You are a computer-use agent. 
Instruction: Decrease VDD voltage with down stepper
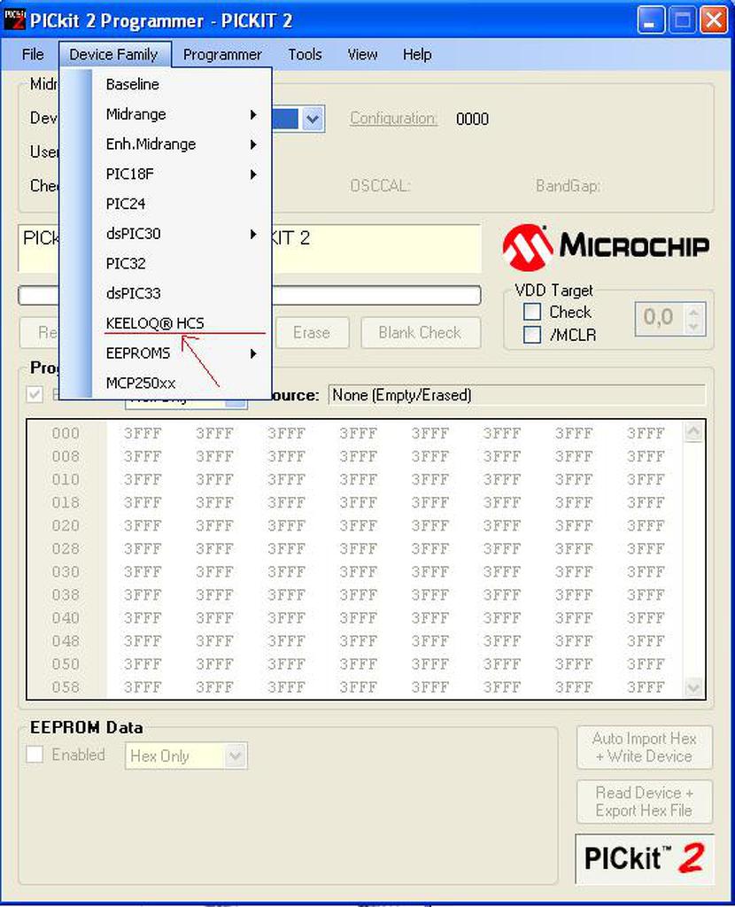pyautogui.click(x=693, y=326)
